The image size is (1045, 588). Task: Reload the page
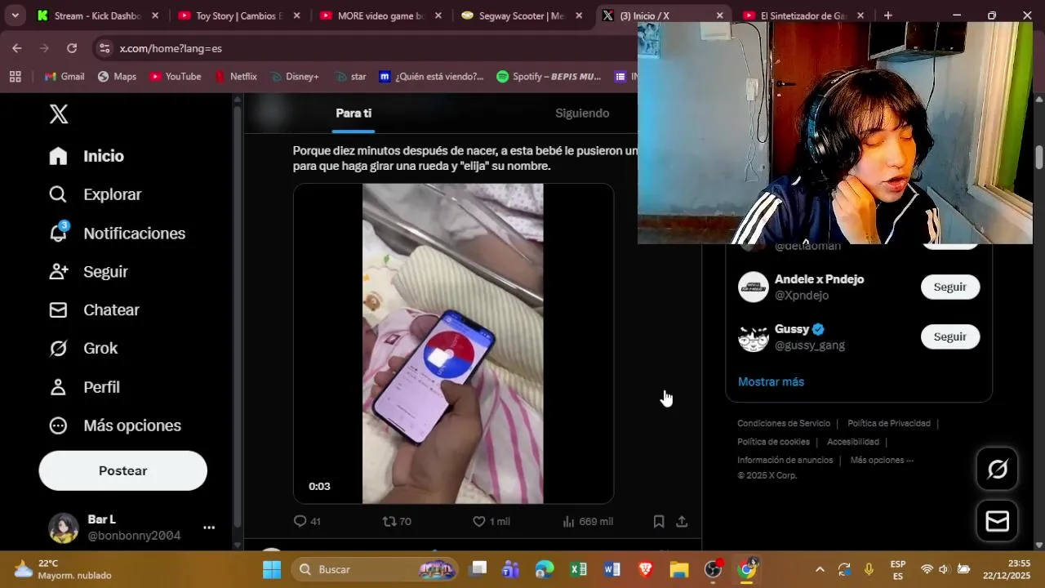(x=72, y=48)
